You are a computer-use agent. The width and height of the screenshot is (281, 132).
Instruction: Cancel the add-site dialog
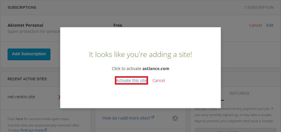(159, 81)
